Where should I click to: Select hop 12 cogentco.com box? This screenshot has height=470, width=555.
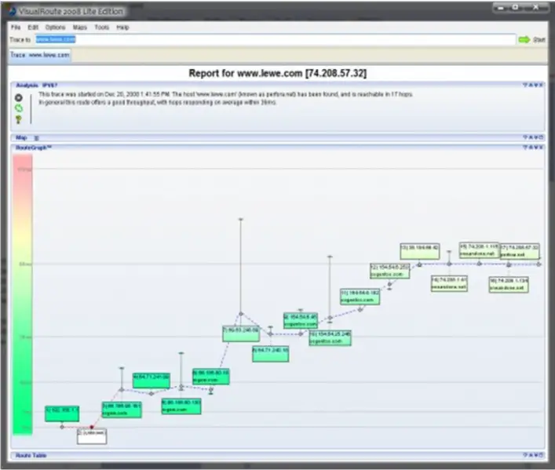coord(389,271)
